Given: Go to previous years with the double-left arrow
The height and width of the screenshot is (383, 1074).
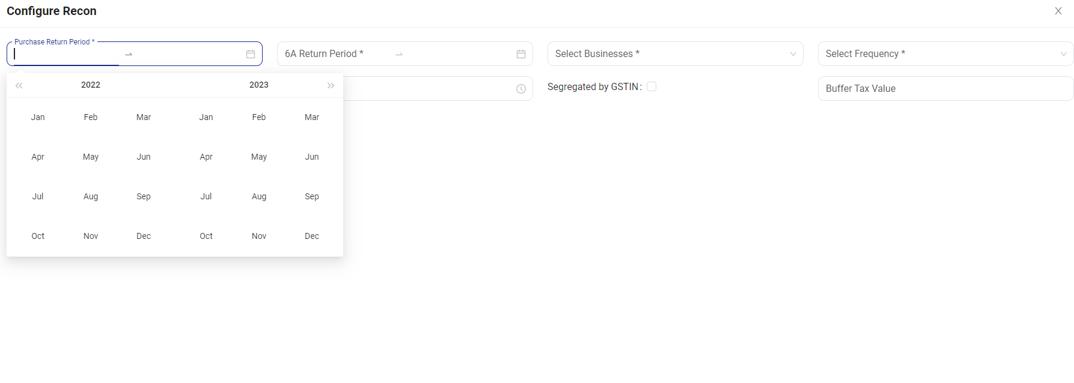Looking at the screenshot, I should (19, 85).
